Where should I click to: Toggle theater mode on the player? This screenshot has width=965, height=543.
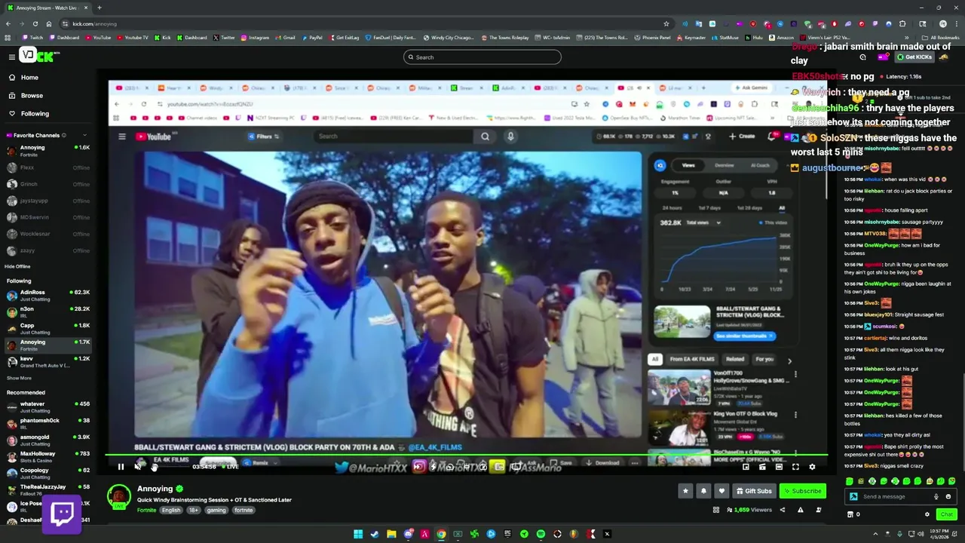click(x=779, y=467)
